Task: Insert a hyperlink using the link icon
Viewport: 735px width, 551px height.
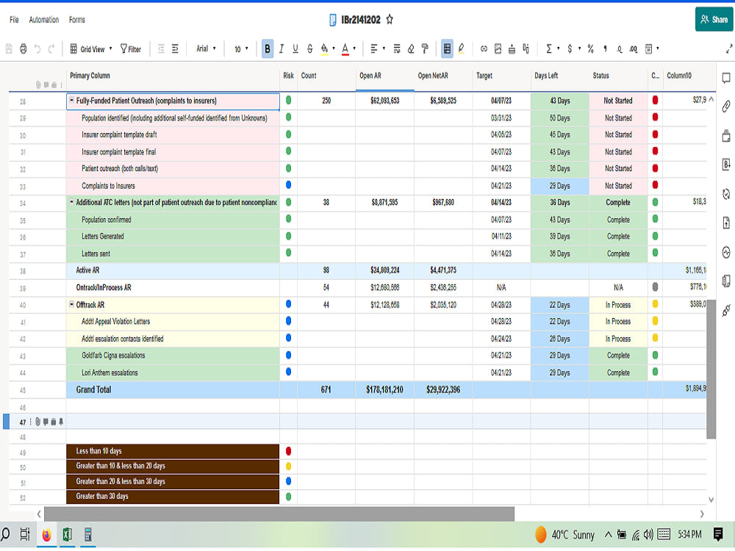Action: pyautogui.click(x=484, y=48)
